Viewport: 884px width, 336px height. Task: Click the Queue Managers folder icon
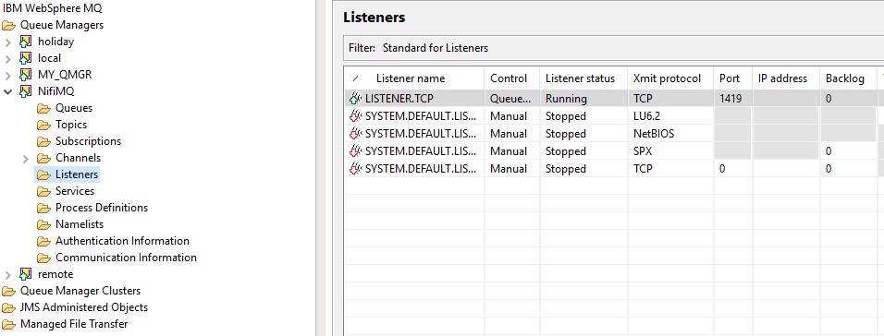8,25
